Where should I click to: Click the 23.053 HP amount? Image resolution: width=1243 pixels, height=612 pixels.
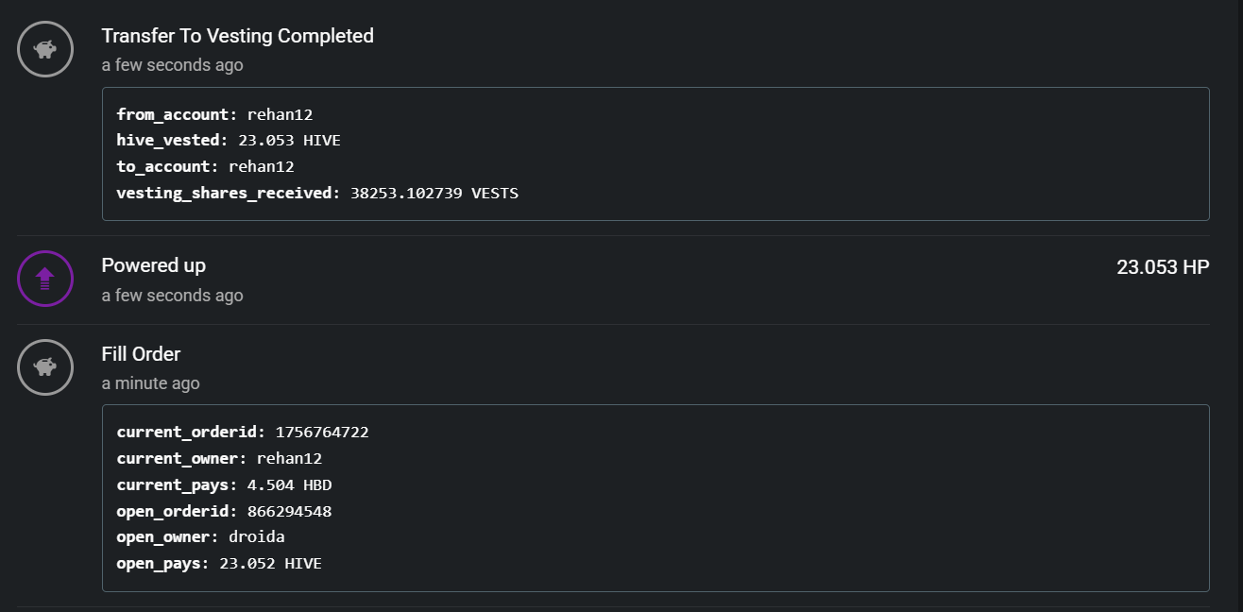(x=1162, y=267)
